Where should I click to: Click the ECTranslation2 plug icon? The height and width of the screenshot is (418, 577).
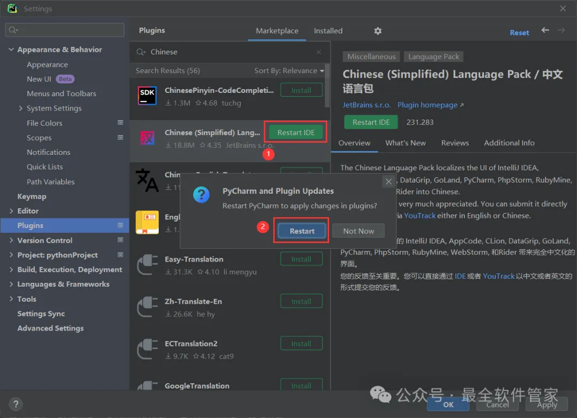[147, 349]
